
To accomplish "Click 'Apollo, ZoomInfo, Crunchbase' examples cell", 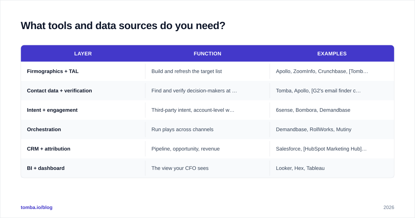I will pyautogui.click(x=332, y=71).
